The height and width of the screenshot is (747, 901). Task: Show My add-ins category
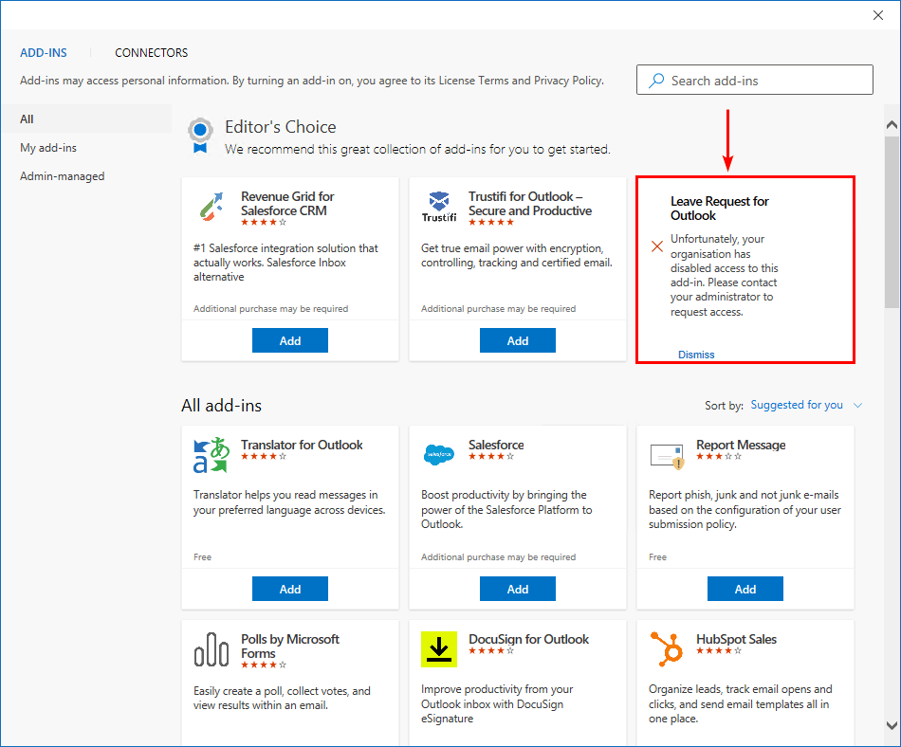(x=48, y=148)
